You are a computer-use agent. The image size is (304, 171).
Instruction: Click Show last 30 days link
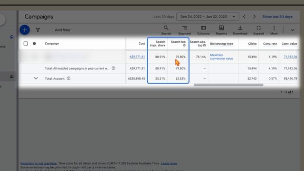pyautogui.click(x=277, y=17)
